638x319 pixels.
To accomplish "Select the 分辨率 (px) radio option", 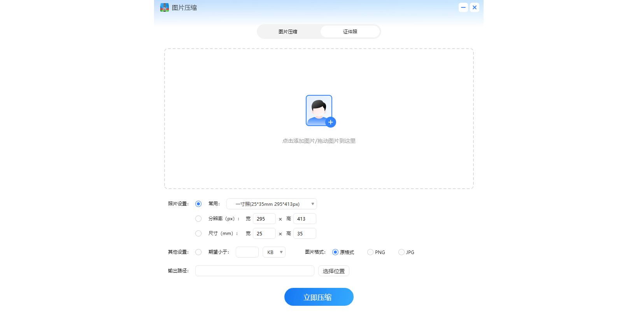I will pos(198,219).
